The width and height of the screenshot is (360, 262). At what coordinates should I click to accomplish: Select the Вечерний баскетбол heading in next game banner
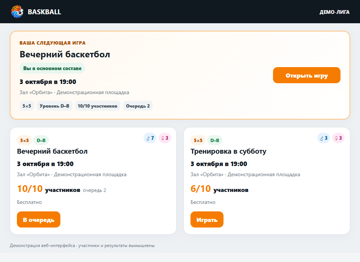click(65, 54)
